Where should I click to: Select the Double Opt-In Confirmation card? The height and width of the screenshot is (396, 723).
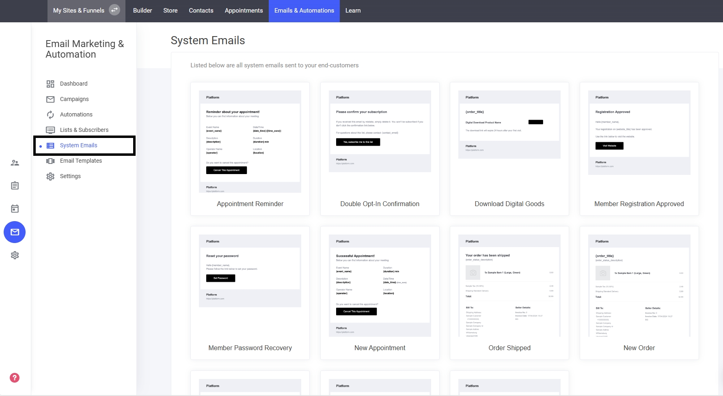pyautogui.click(x=380, y=148)
